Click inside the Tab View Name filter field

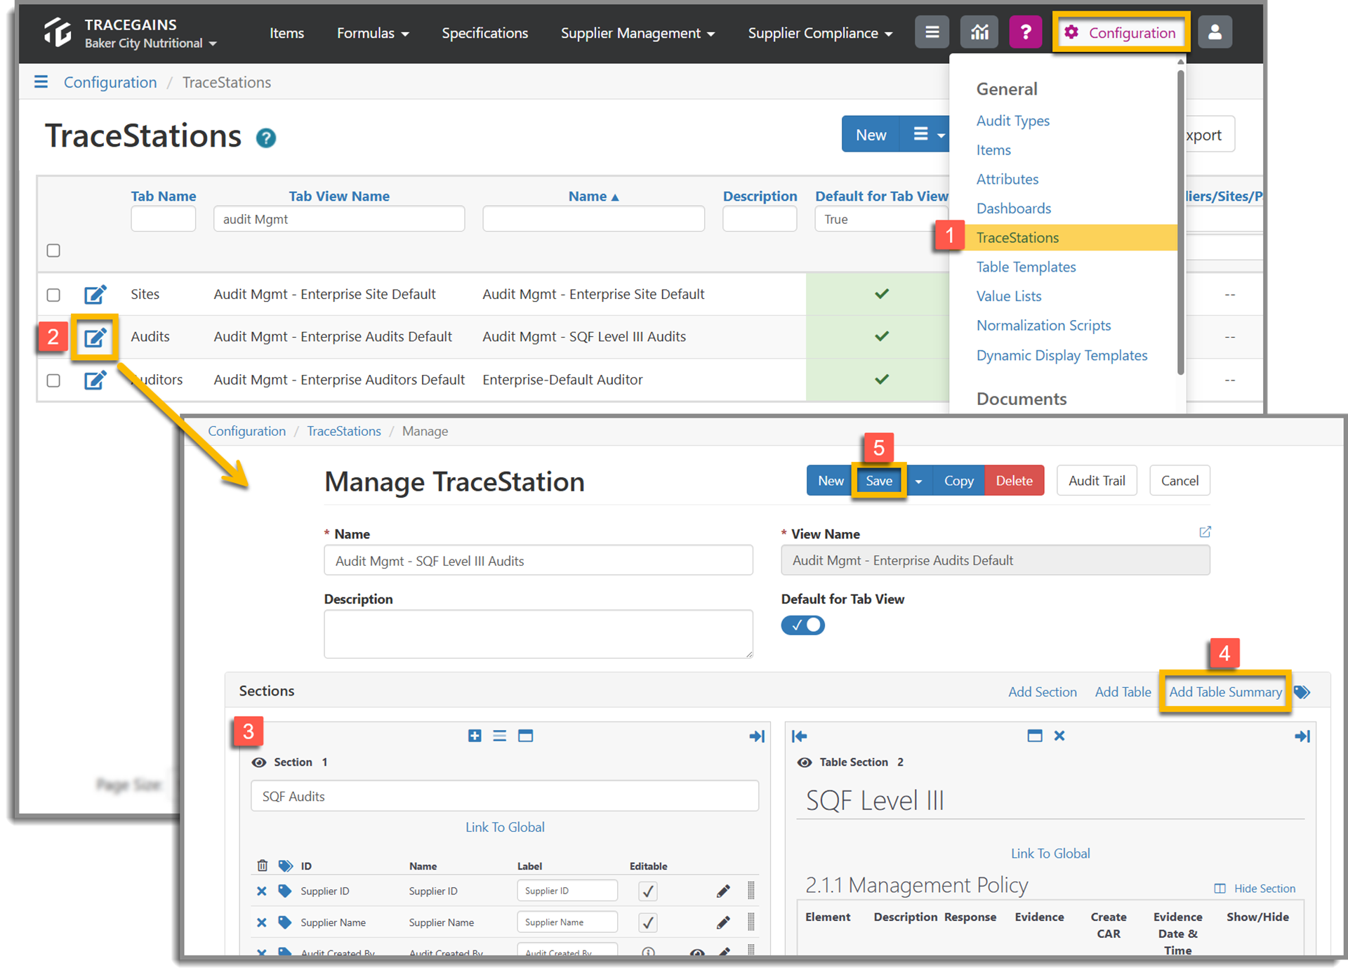(339, 219)
